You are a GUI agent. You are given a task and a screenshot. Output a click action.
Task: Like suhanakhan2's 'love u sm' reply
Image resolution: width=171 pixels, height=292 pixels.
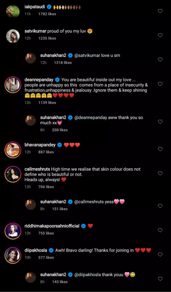coord(160,60)
